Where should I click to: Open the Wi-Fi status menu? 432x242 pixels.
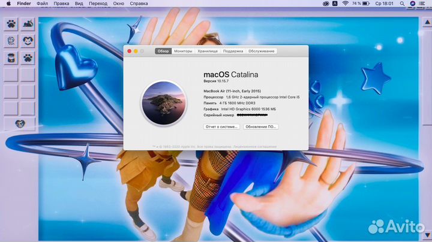point(345,4)
